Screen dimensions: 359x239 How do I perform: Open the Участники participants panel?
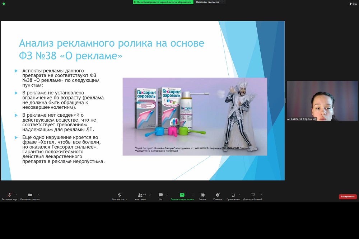click(x=140, y=196)
